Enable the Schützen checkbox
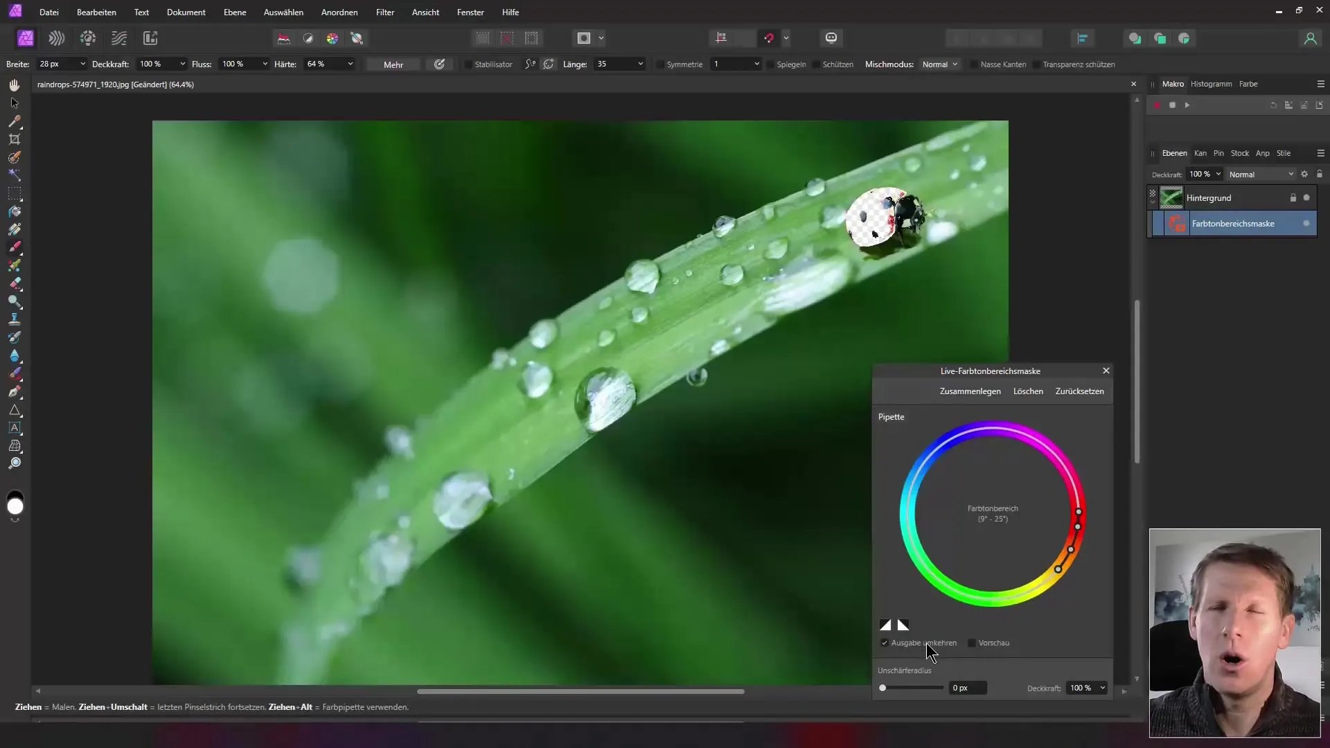 pos(817,64)
